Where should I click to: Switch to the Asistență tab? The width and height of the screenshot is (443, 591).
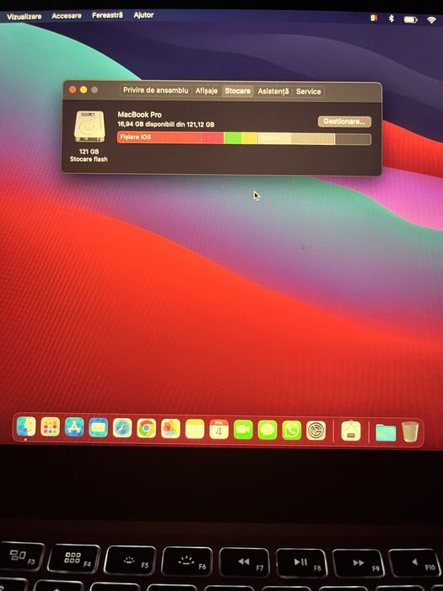point(273,91)
